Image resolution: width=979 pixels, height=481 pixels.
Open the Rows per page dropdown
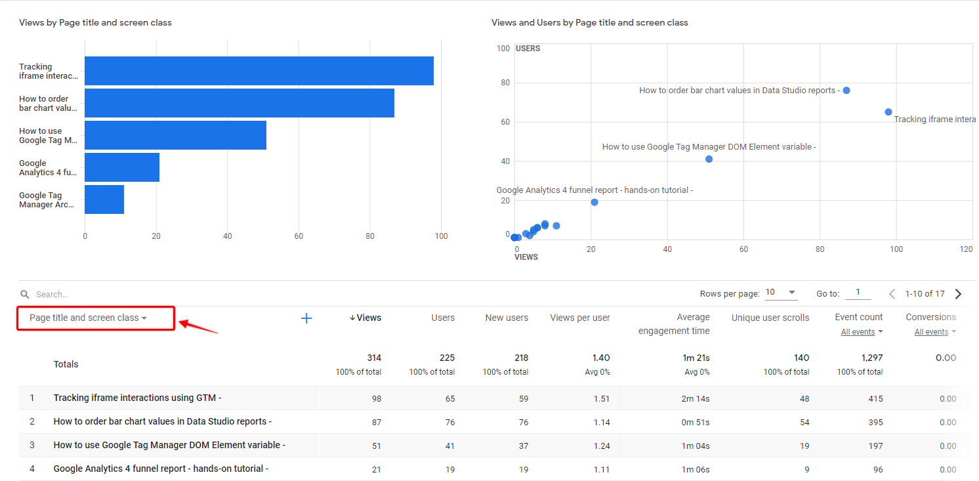pyautogui.click(x=781, y=292)
